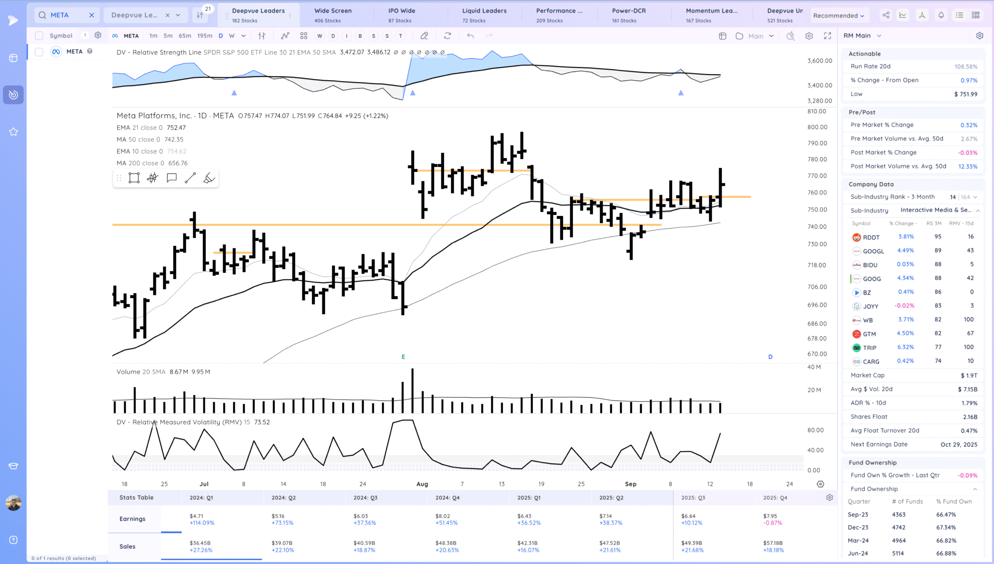
Task: Select the trend line drawing tool
Action: pyautogui.click(x=190, y=178)
